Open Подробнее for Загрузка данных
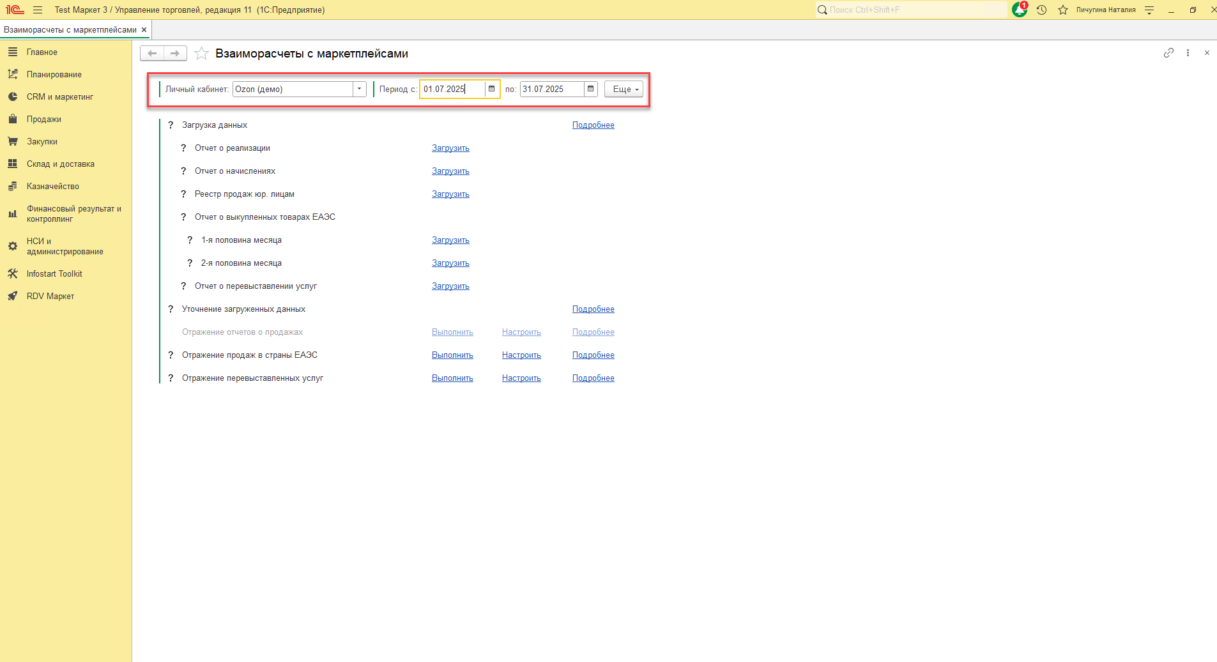 click(593, 125)
